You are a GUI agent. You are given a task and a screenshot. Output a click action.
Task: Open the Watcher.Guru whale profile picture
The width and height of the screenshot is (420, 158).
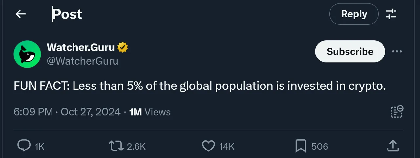point(27,54)
